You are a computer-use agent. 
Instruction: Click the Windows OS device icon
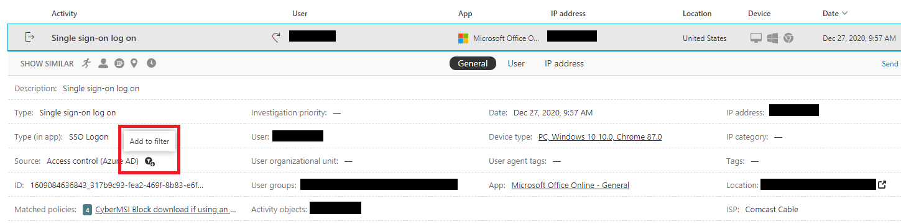[772, 38]
